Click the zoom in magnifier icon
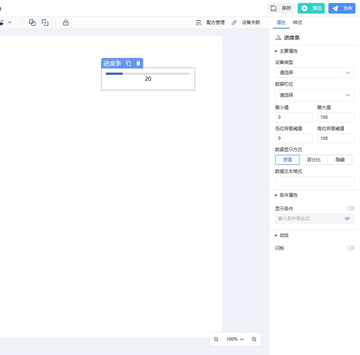360x355 pixels. (x=254, y=339)
